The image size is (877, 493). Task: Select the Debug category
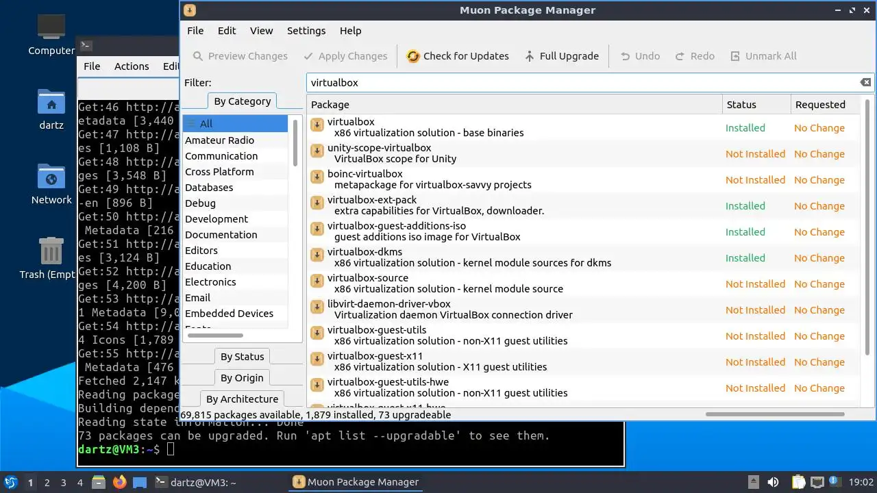click(235, 203)
